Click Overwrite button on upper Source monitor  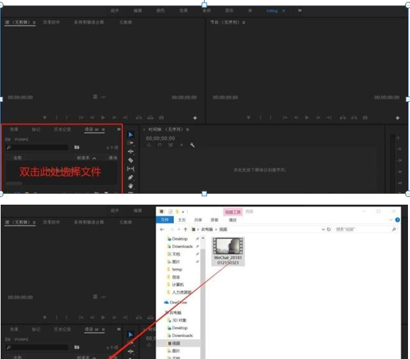coord(150,117)
